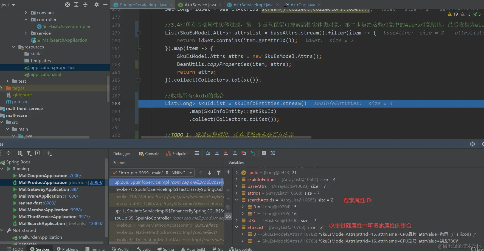Viewport: 484px width, 251px height.
Task: Open the thread selector dropdown "http-nio-9999...main"
Action: click(x=152, y=173)
